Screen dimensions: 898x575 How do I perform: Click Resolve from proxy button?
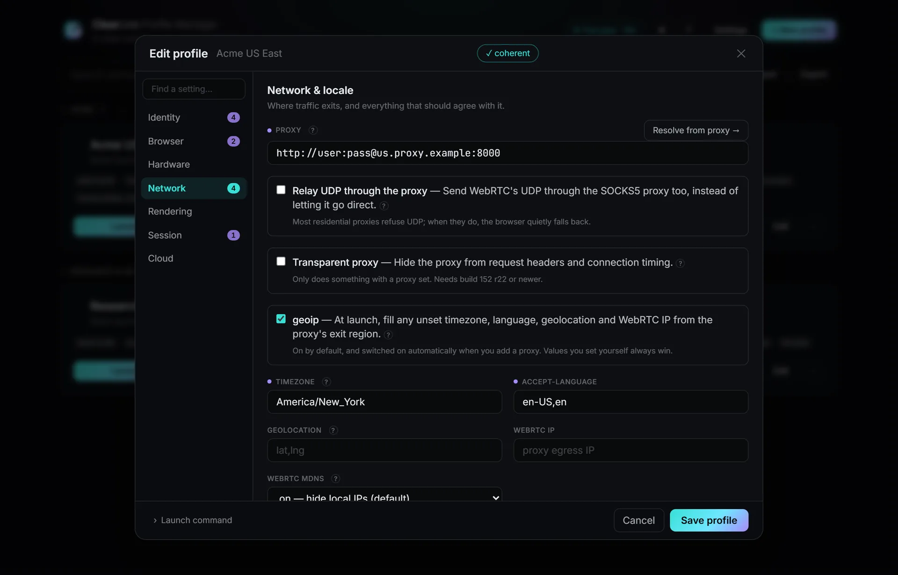point(696,130)
